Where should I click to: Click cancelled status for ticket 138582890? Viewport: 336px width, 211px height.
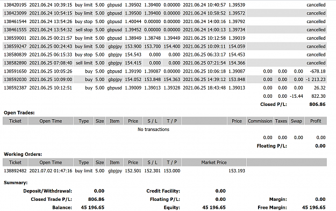click(316, 63)
